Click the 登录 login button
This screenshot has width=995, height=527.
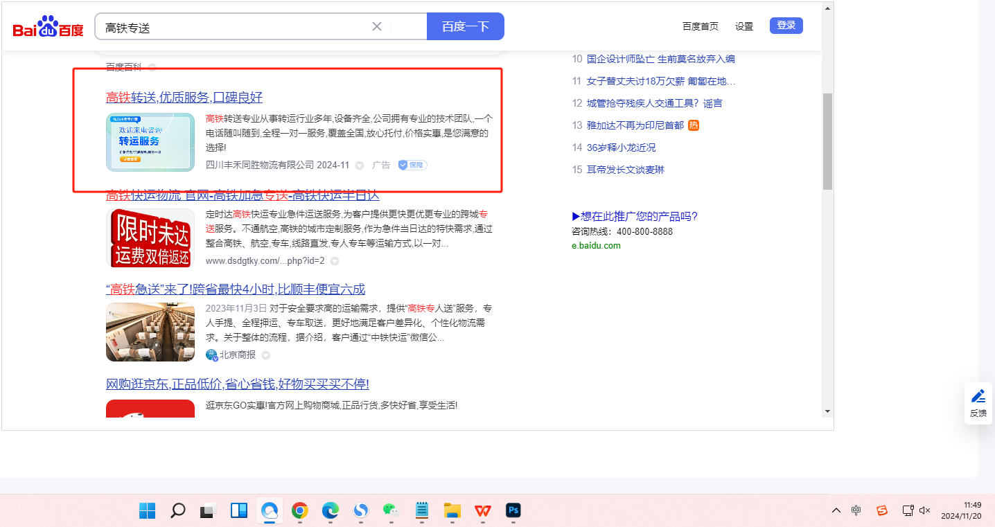786,26
